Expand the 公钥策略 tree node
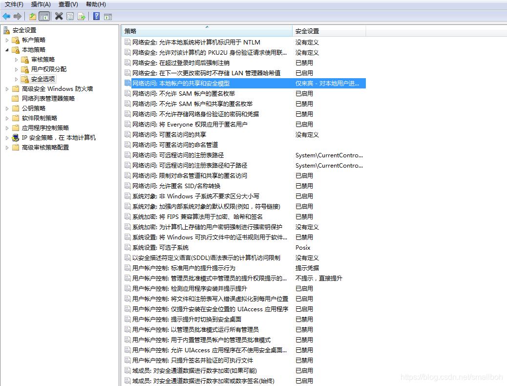 [7, 108]
